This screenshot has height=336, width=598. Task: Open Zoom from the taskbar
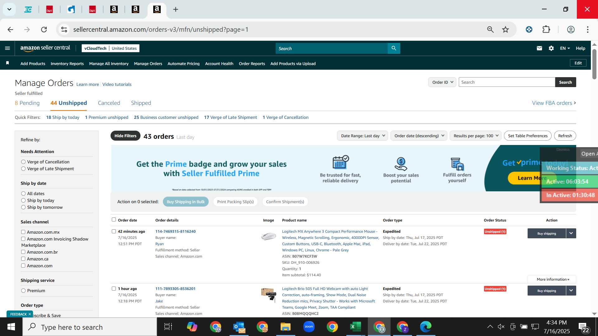tap(309, 327)
